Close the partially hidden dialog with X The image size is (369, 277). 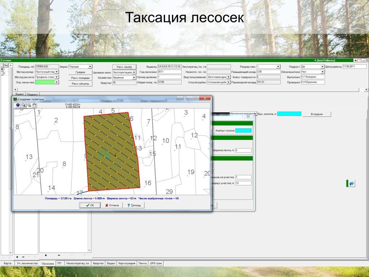coord(248,116)
